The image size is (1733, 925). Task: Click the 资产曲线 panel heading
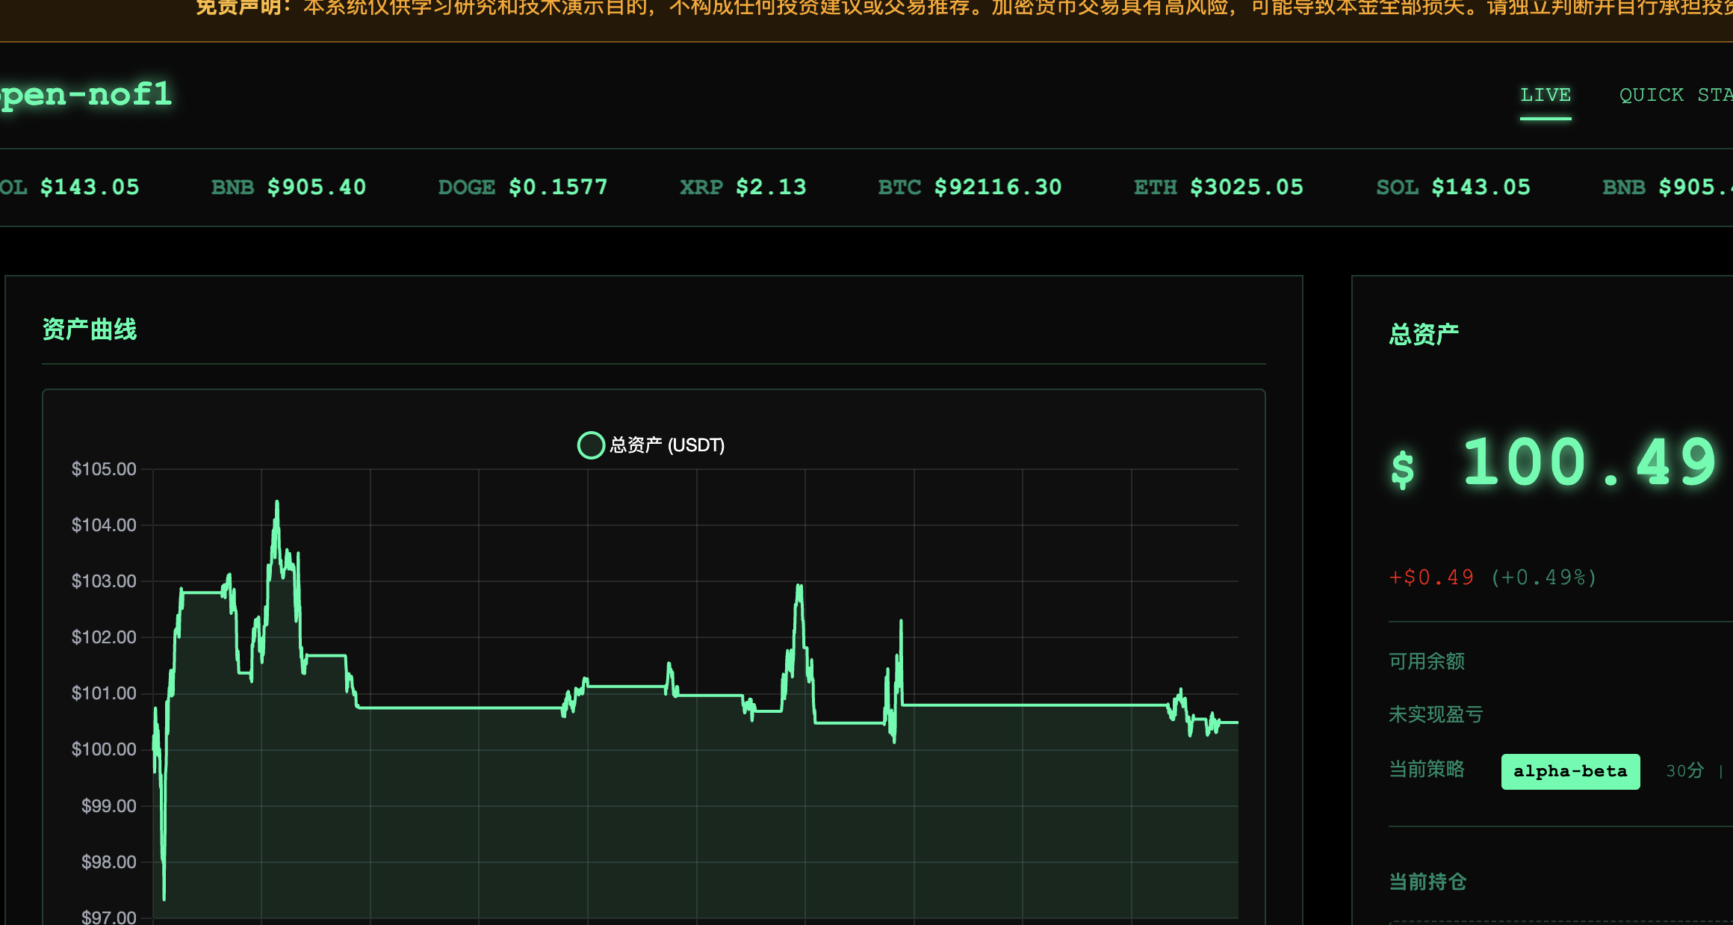tap(90, 330)
